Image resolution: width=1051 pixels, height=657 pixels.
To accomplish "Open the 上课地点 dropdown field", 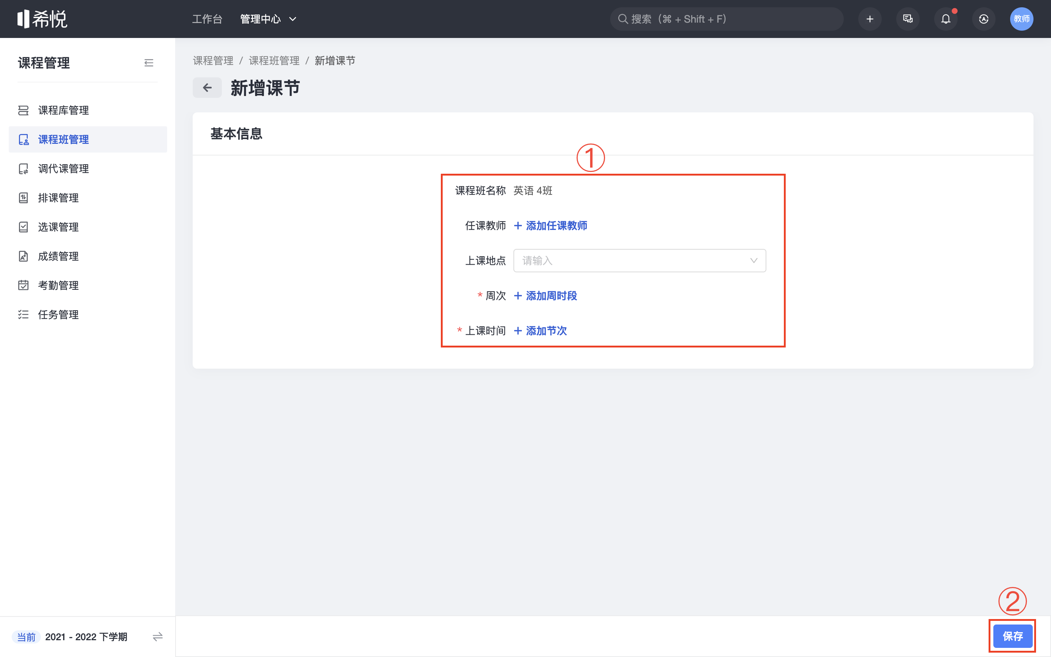I will pos(640,261).
